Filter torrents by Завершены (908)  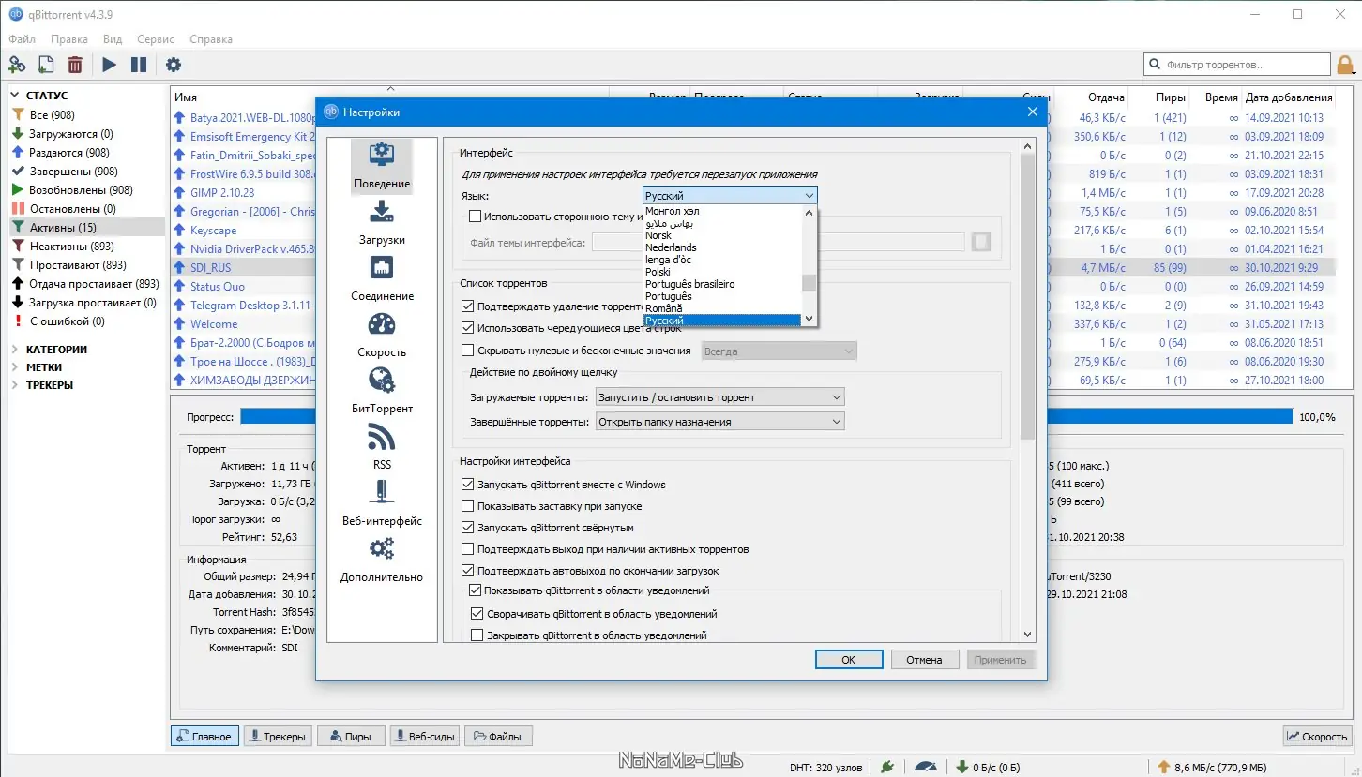coord(73,172)
